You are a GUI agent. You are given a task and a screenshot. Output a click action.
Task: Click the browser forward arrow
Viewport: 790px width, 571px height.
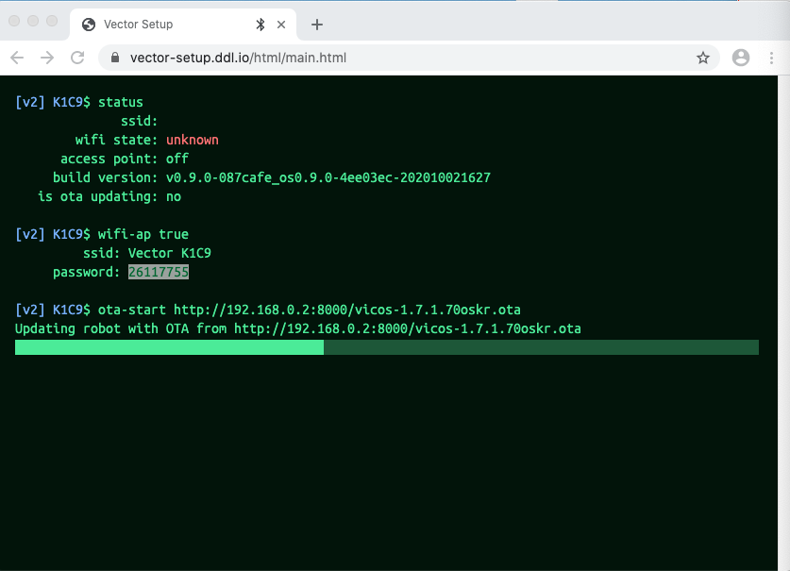click(47, 58)
